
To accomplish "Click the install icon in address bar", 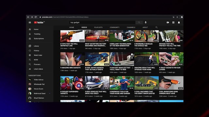I will tap(173, 17).
